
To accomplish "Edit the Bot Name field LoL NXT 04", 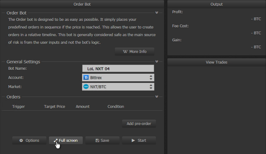I will [118, 68].
